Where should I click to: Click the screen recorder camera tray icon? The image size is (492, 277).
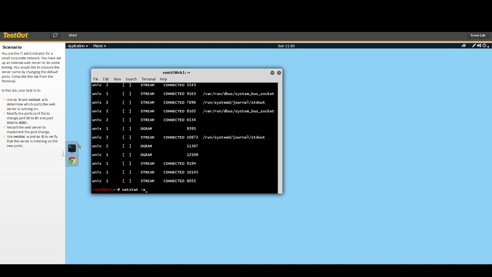click(x=464, y=46)
